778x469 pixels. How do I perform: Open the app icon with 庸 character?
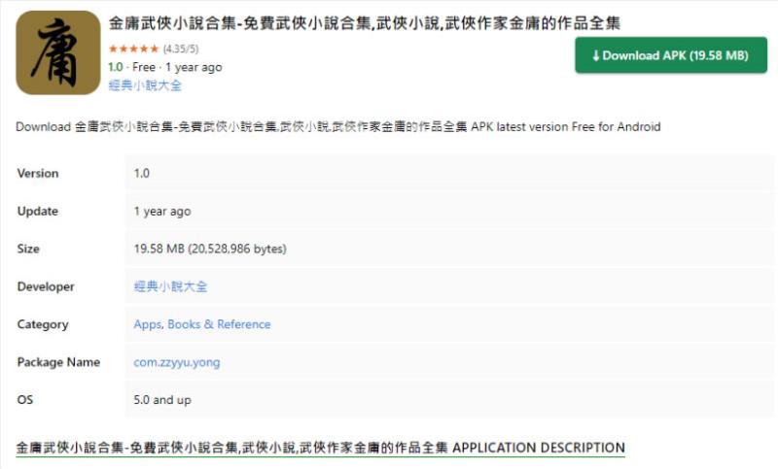tap(58, 52)
